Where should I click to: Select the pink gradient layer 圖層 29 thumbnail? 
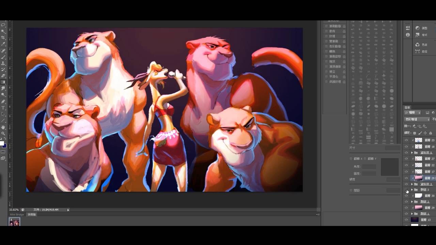coord(418,178)
